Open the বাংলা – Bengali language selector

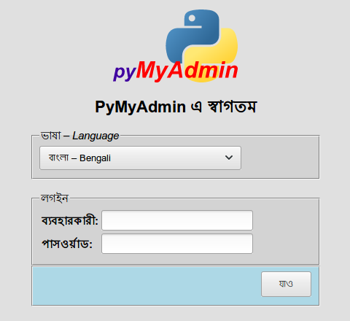140,158
